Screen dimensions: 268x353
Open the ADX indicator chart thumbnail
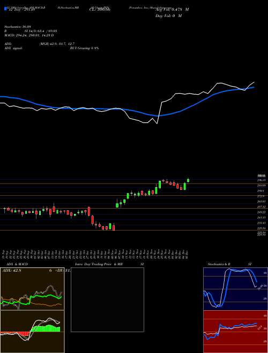coord(32,289)
